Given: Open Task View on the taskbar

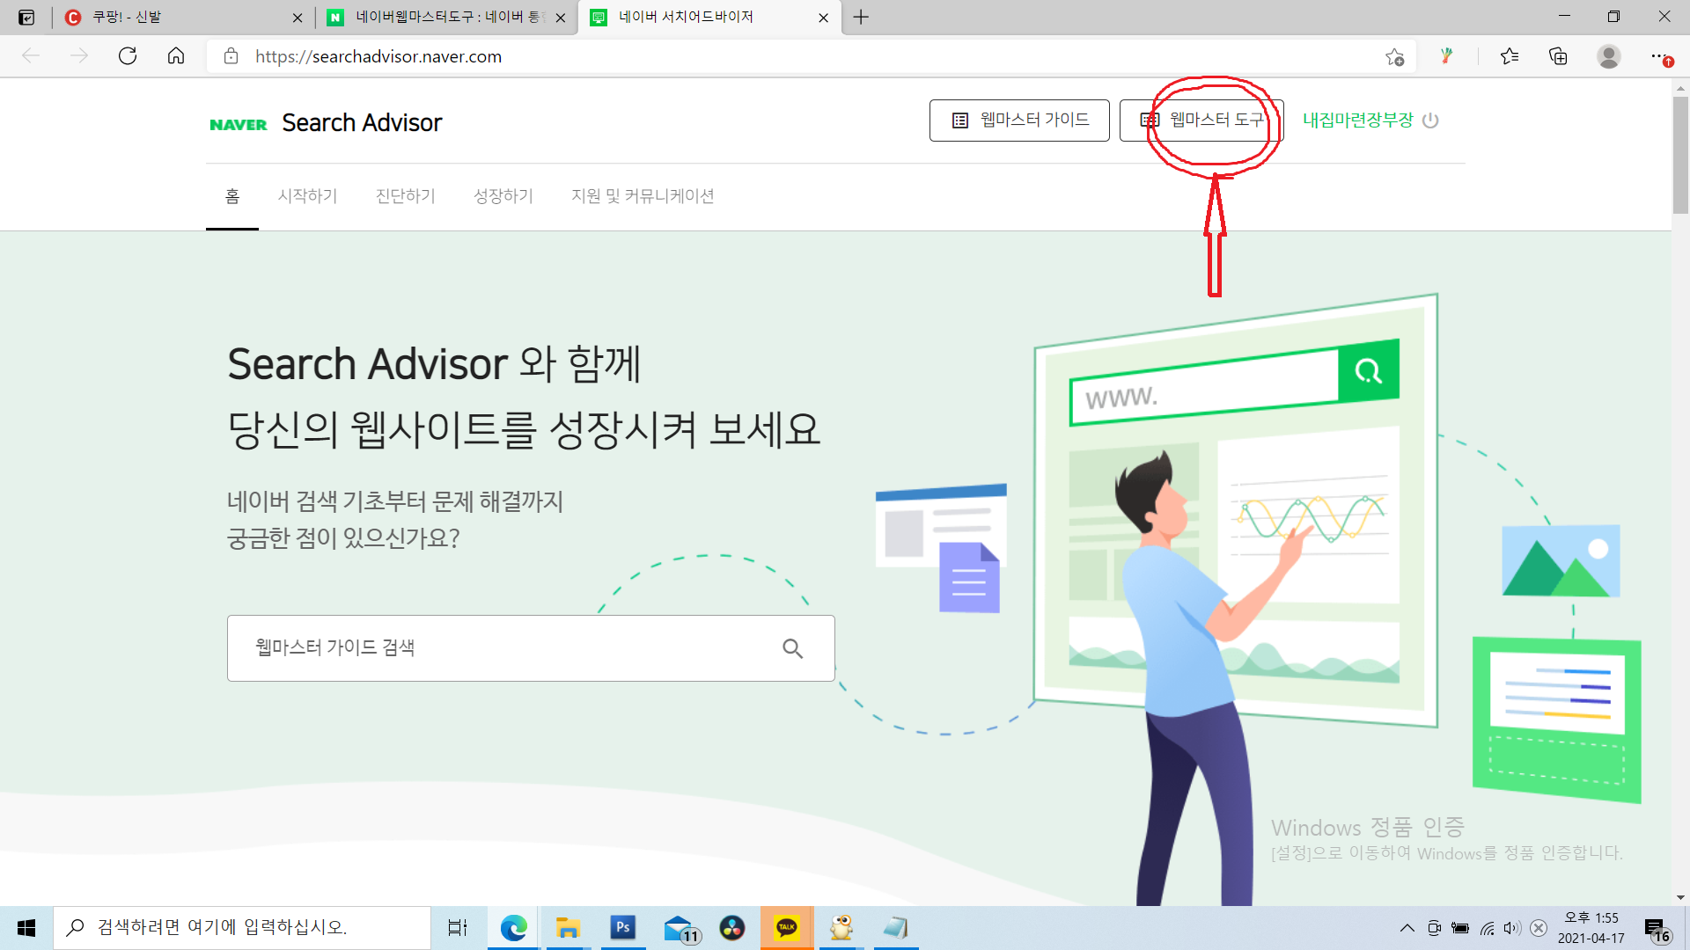Looking at the screenshot, I should coord(458,928).
